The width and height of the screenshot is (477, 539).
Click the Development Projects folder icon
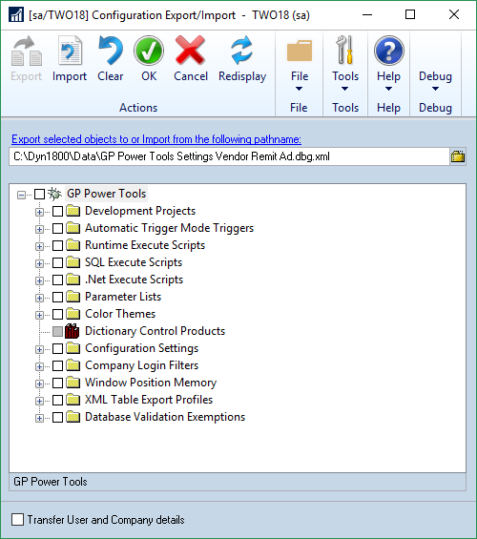[73, 211]
